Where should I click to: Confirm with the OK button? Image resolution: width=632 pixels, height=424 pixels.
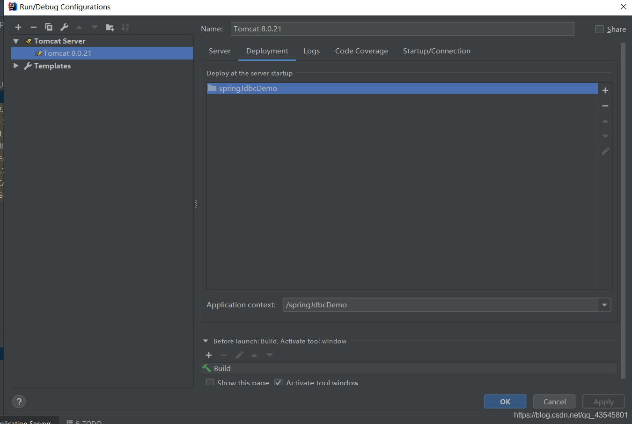[505, 402]
